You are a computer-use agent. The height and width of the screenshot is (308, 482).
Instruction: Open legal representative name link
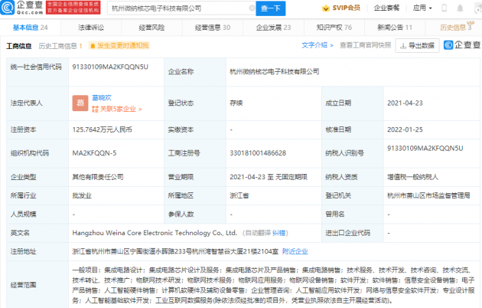click(x=102, y=98)
